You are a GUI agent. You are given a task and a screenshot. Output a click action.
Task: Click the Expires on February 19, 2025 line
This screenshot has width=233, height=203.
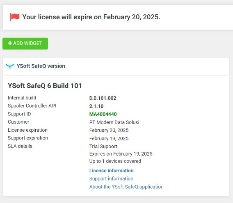121,154
